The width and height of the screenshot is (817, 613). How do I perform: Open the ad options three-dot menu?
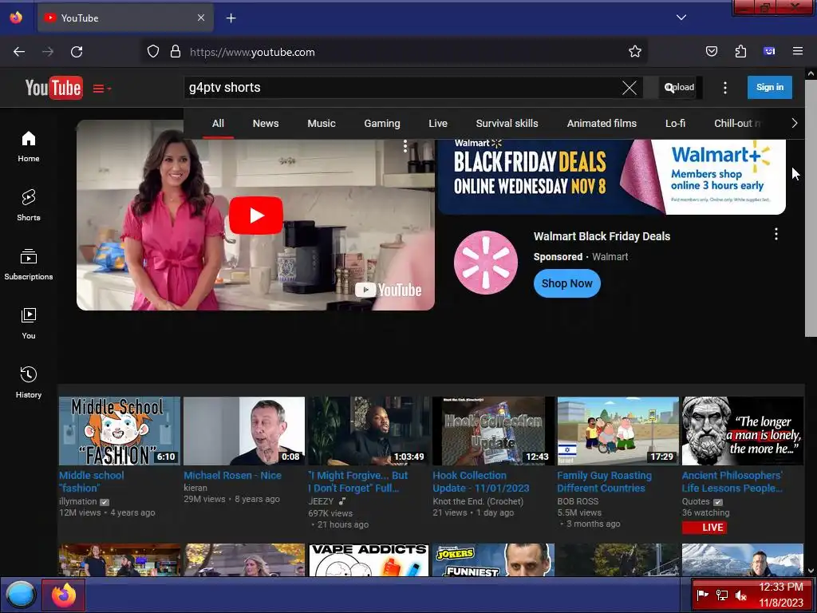click(776, 234)
